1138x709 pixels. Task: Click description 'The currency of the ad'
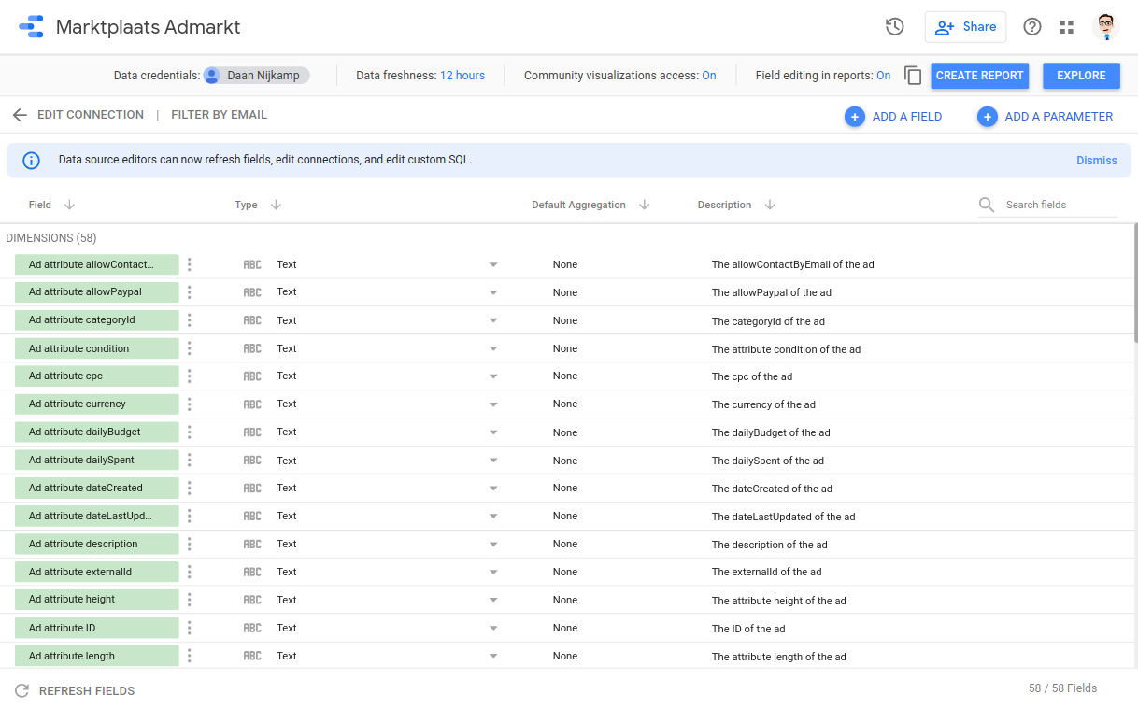[763, 404]
